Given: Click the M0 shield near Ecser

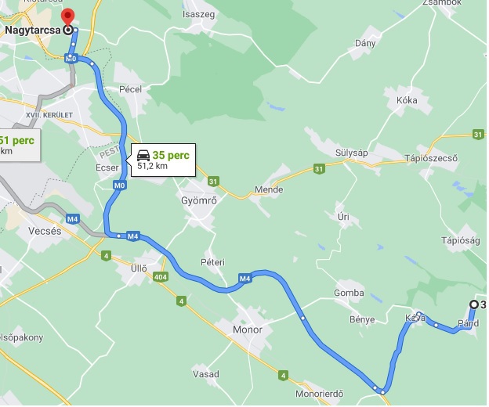Looking at the screenshot, I should coord(119,185).
